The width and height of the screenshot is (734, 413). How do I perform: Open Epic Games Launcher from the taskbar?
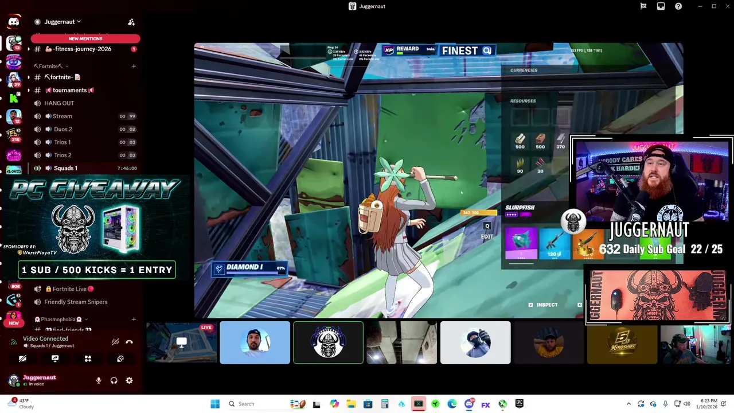tap(519, 404)
